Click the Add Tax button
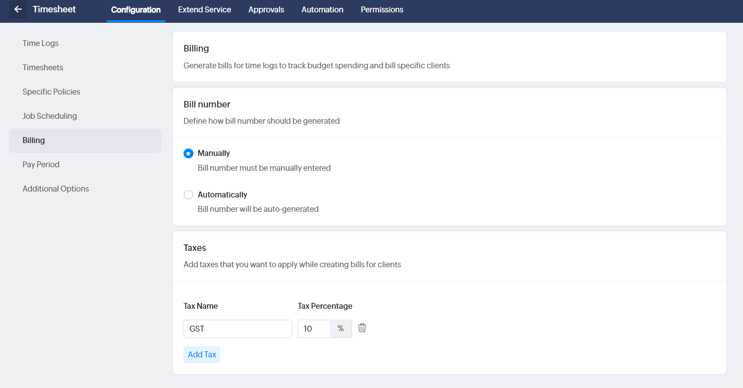 point(202,355)
